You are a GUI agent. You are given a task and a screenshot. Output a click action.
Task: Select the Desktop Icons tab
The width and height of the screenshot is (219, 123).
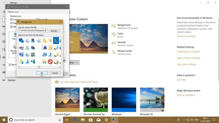tap(13, 12)
